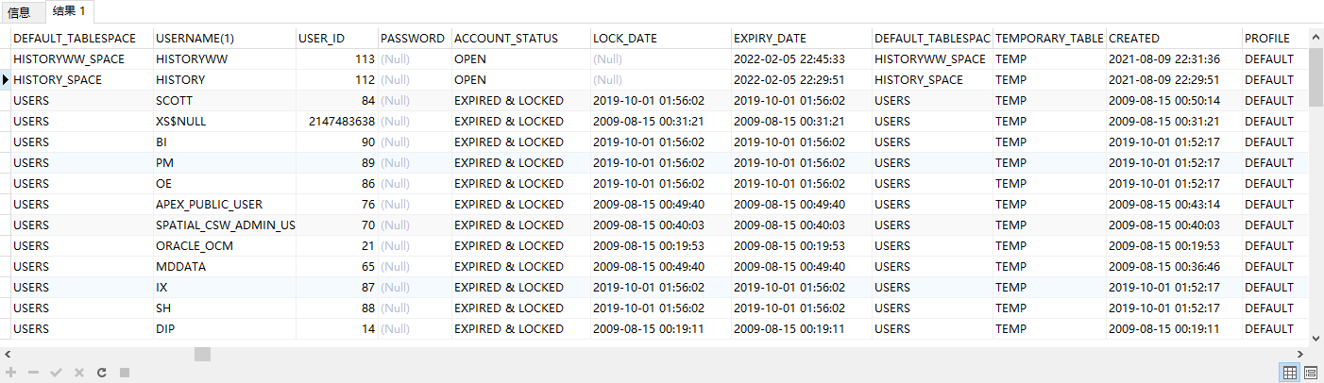Click the refresh icon in bottom toolbar
Image resolution: width=1324 pixels, height=383 pixels.
pyautogui.click(x=101, y=373)
